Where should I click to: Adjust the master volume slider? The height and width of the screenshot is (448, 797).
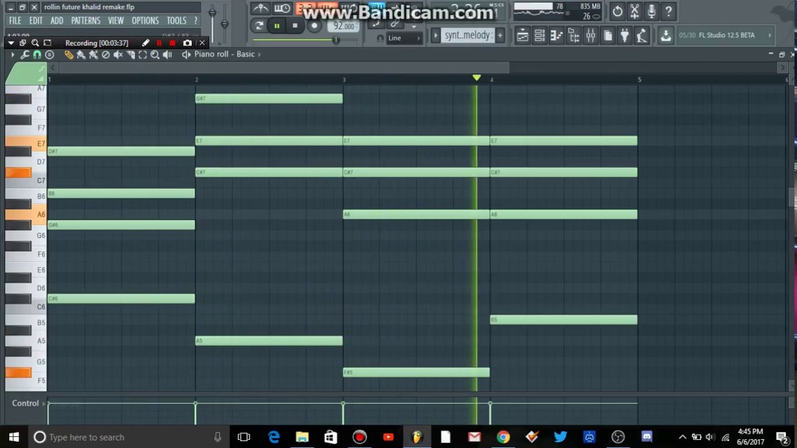pos(212,12)
